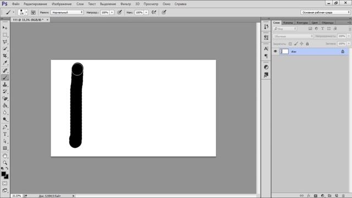The height and width of the screenshot is (198, 352).
Task: Hide the Фон layer with eye icon
Action: 276,51
